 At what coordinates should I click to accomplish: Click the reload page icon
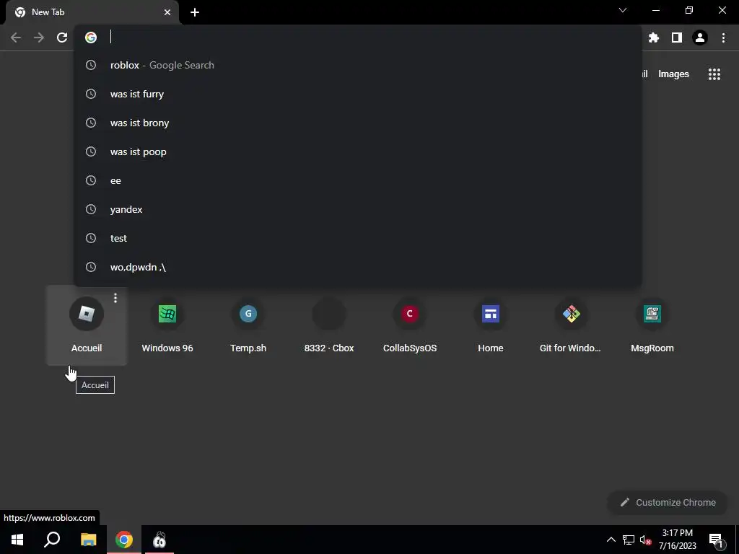pos(62,38)
